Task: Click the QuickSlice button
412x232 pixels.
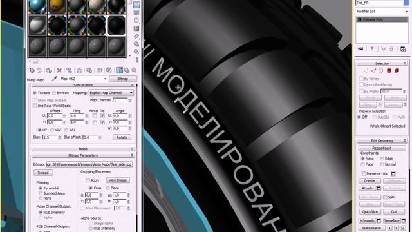Action: pyautogui.click(x=370, y=212)
